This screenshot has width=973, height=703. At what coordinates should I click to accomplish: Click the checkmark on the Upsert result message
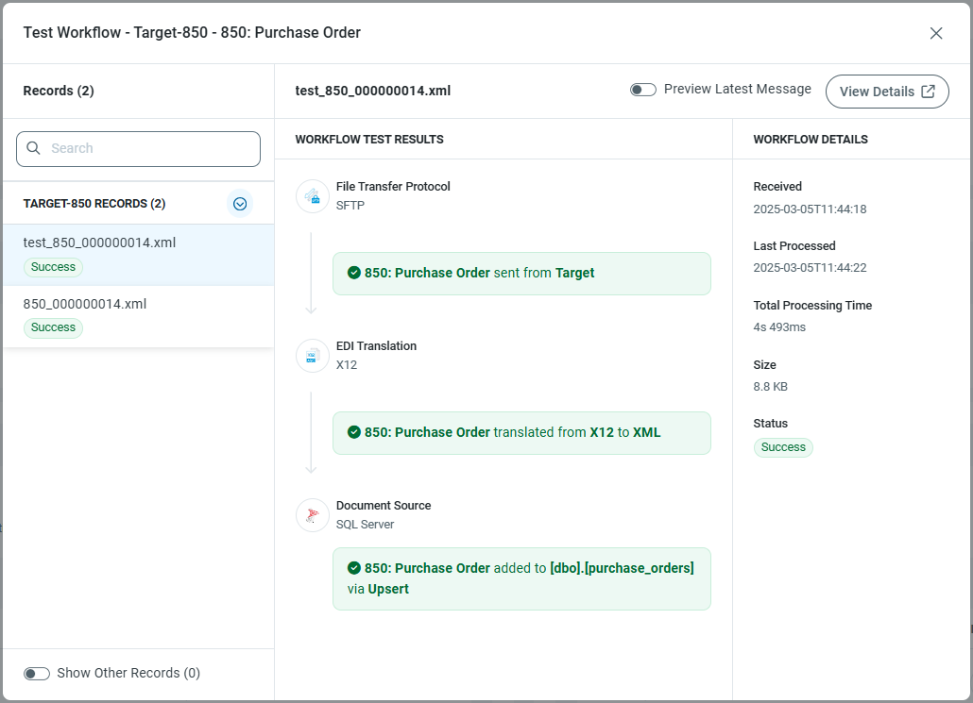[354, 568]
